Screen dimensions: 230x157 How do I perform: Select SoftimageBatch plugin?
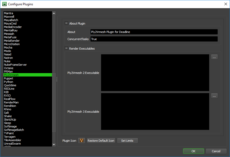coord(28,130)
